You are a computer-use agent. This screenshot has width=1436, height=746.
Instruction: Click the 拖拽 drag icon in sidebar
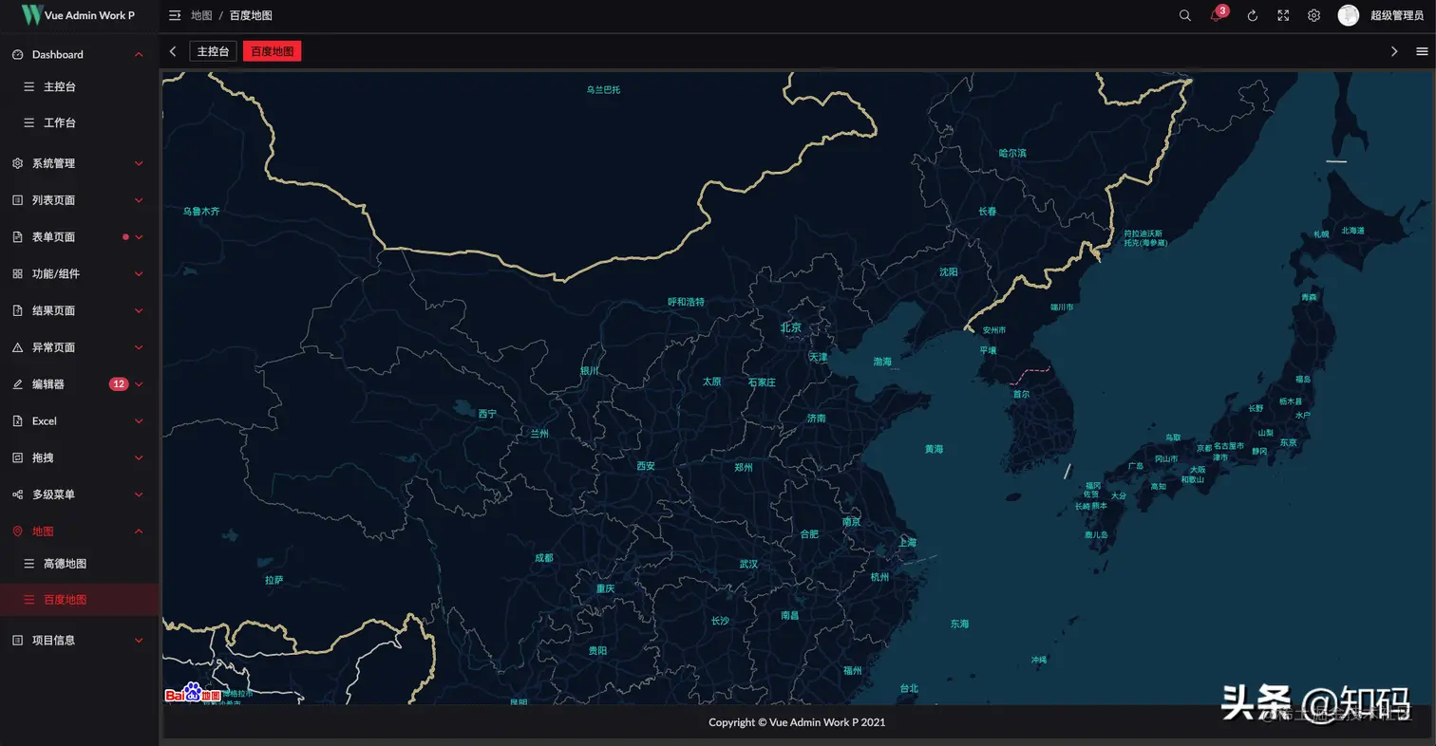[x=17, y=457]
